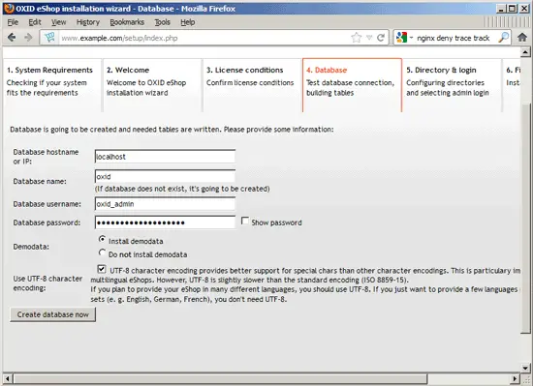Go back with the browser Back arrow
The height and width of the screenshot is (386, 533).
pos(12,38)
